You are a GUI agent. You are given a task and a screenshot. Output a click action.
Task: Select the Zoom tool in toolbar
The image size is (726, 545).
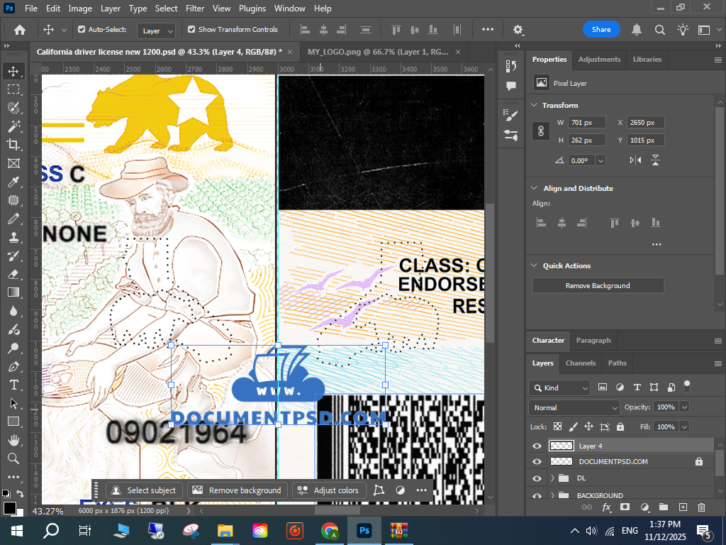13,458
